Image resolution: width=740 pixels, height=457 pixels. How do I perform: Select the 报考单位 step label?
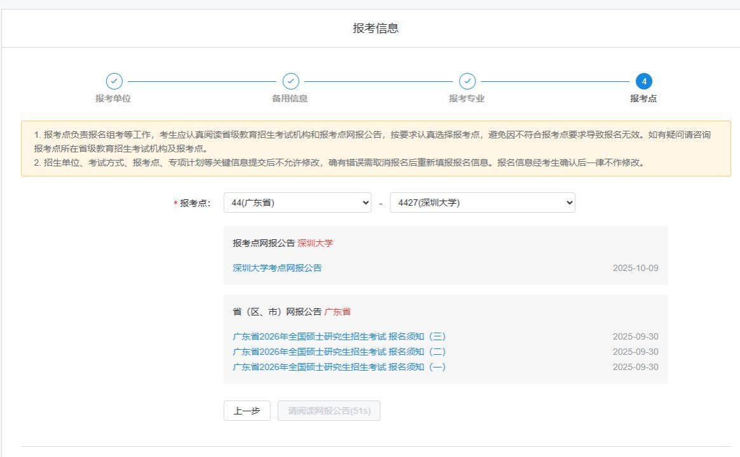click(x=113, y=98)
